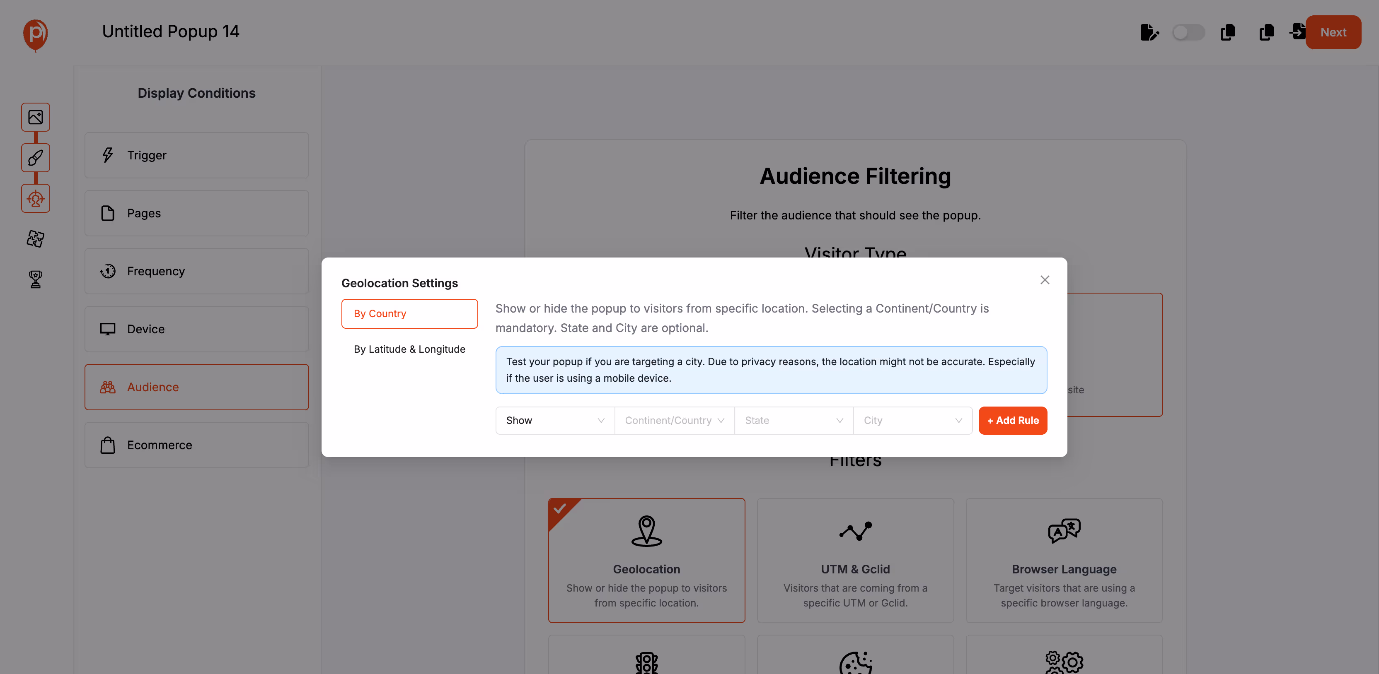
Task: Open the Show/Hide dropdown
Action: 554,421
